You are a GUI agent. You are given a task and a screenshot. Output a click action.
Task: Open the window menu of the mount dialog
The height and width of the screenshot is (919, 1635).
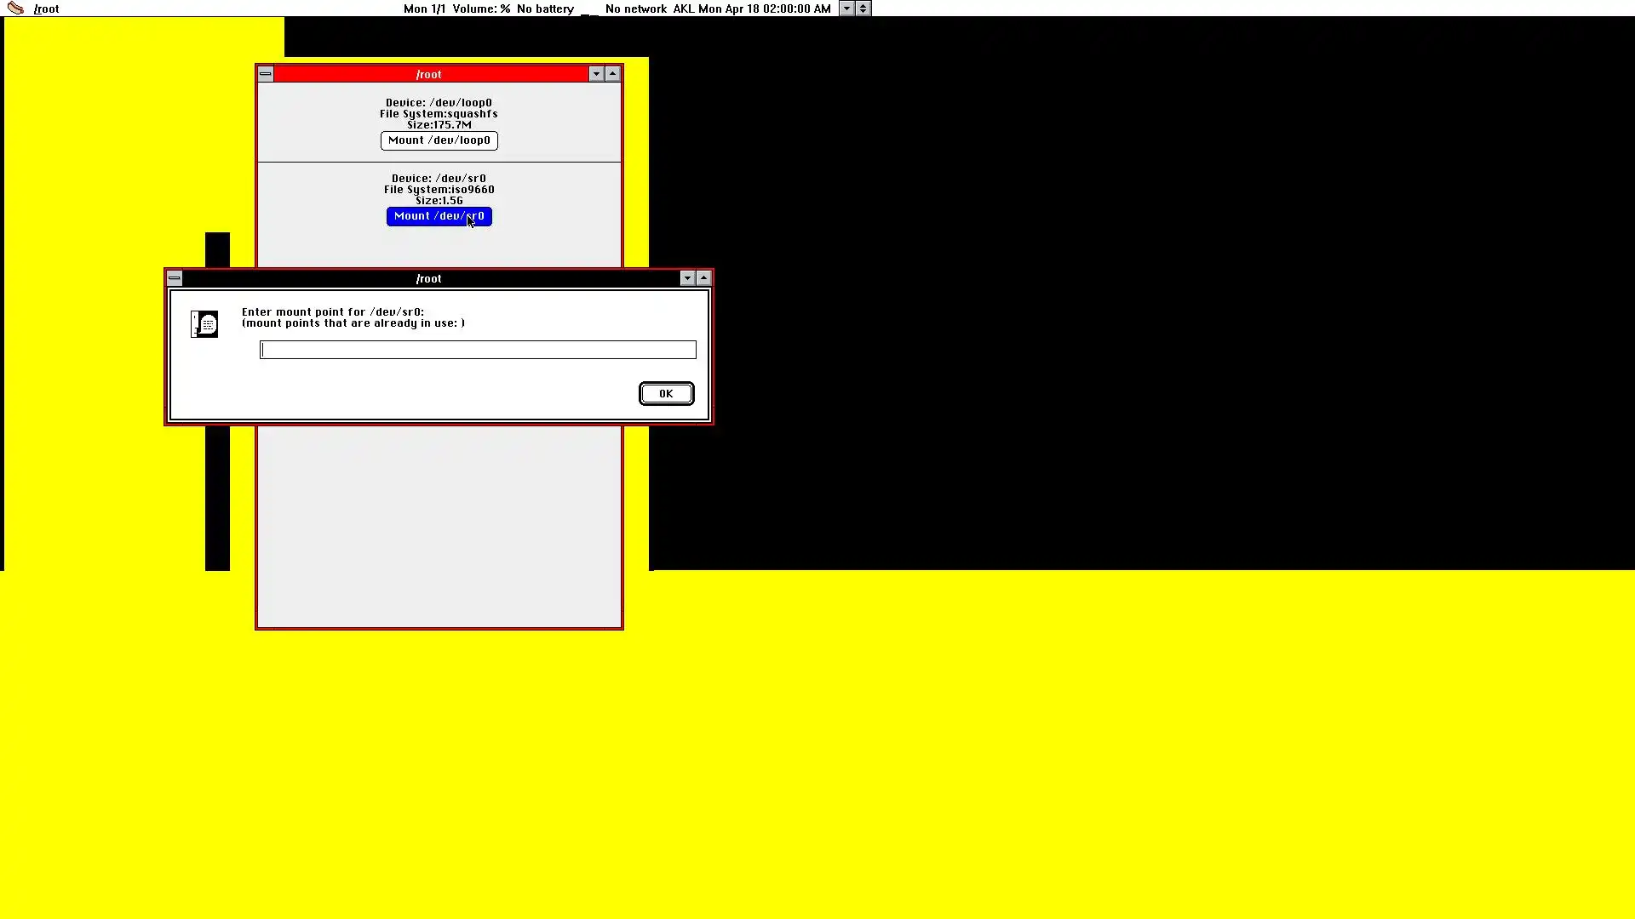coord(175,278)
